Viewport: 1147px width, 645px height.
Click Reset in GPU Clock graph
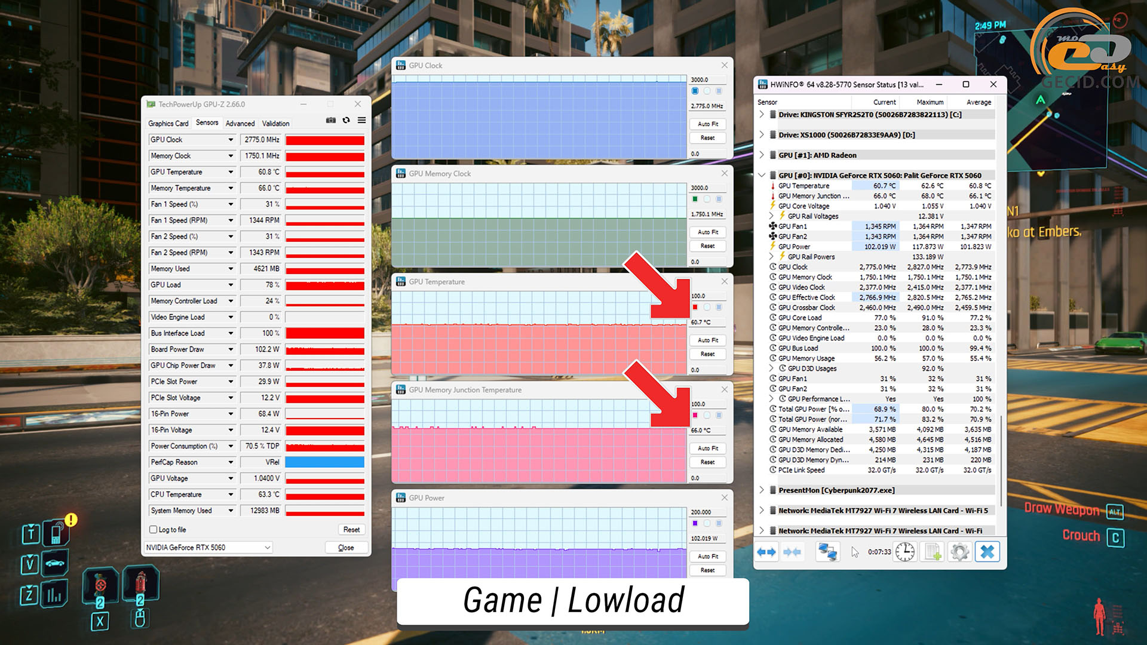click(708, 138)
